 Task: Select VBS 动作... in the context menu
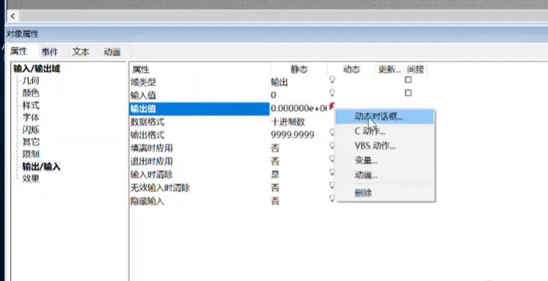click(375, 146)
